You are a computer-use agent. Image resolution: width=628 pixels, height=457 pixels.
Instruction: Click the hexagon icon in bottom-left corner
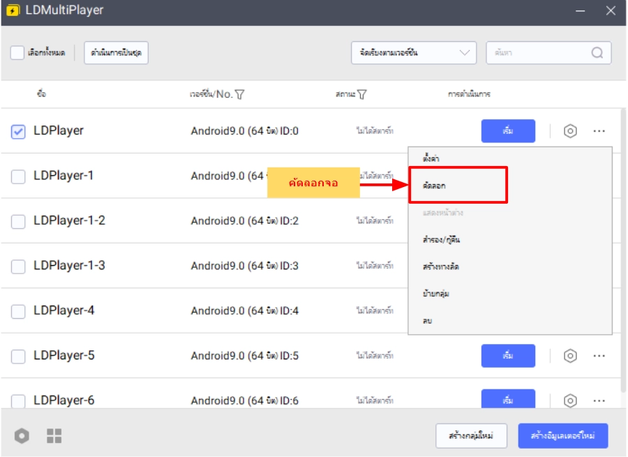tap(22, 436)
